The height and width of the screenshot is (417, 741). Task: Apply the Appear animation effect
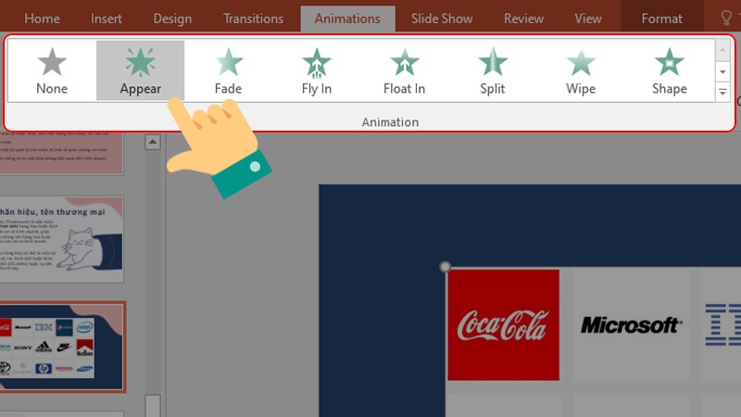(140, 69)
